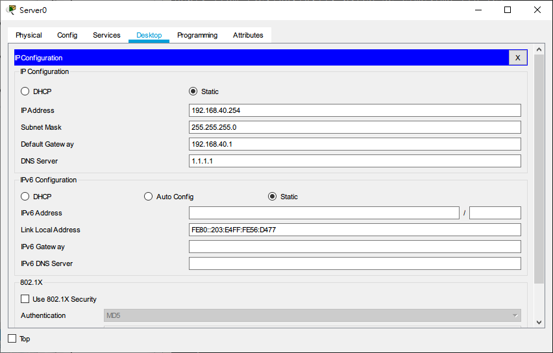Switch to the Attributes tab
This screenshot has height=353, width=553.
coord(248,35)
